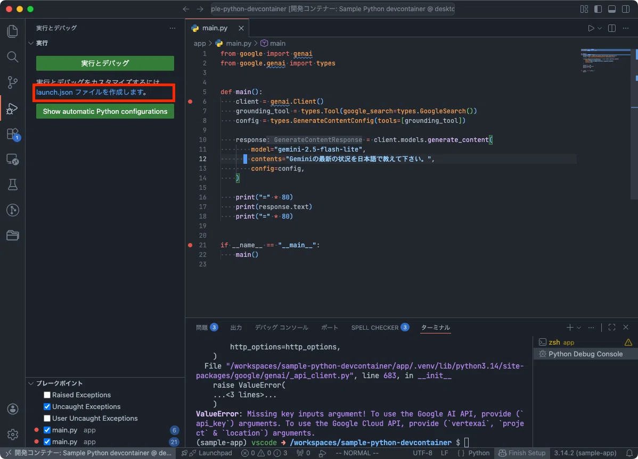The width and height of the screenshot is (638, 459).
Task: Select Python Debug Console terminal
Action: coord(585,354)
